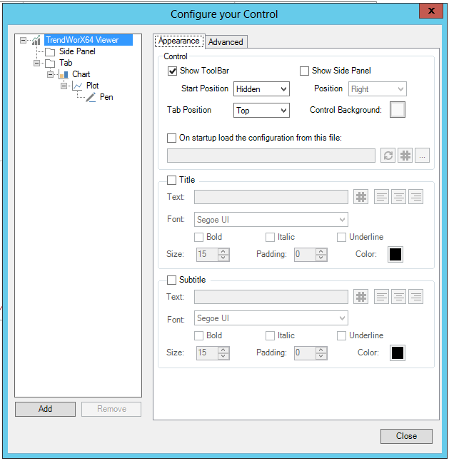
Task: Select the Appearance tab
Action: (179, 41)
